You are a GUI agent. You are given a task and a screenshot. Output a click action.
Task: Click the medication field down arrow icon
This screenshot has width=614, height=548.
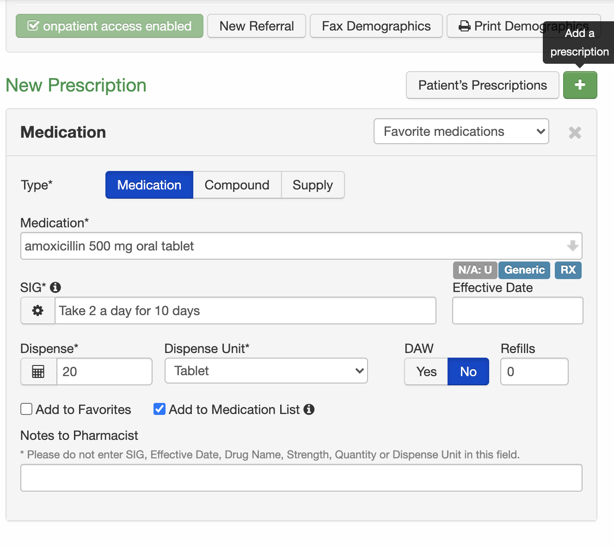coord(572,246)
